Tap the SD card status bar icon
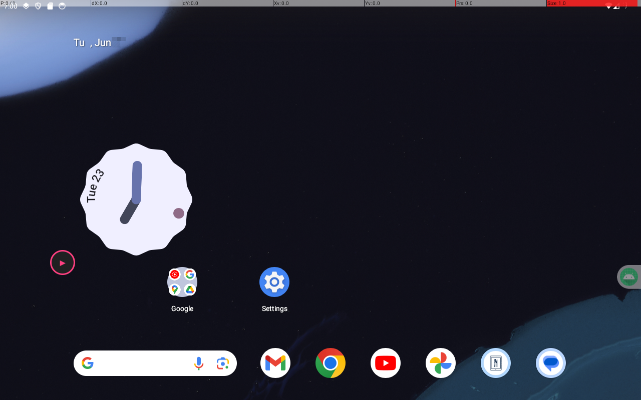This screenshot has height=400, width=641. coord(50,6)
